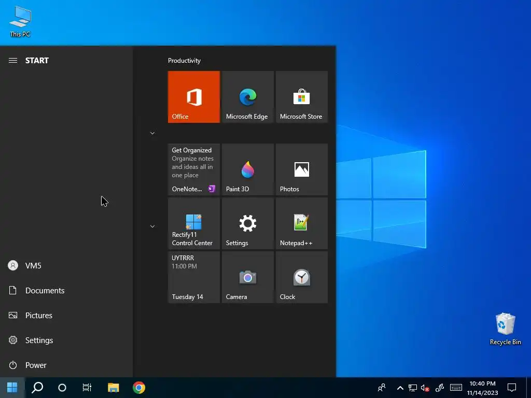The image size is (531, 398).
Task: Select the Recycle Bin desktop icon
Action: 505,329
